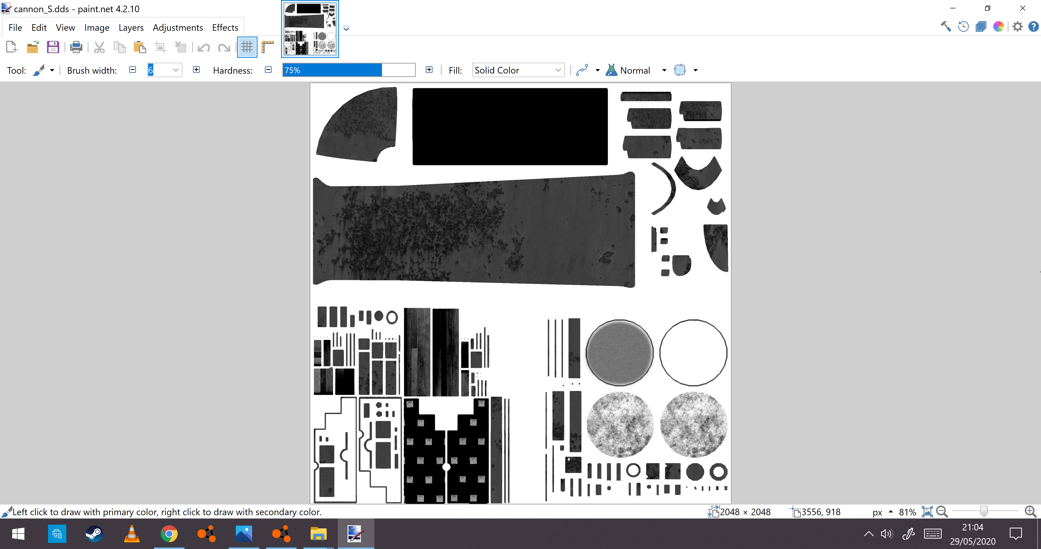Screen dimensions: 1041x549
Task: Open a file using the folder icon
Action: click(32, 47)
